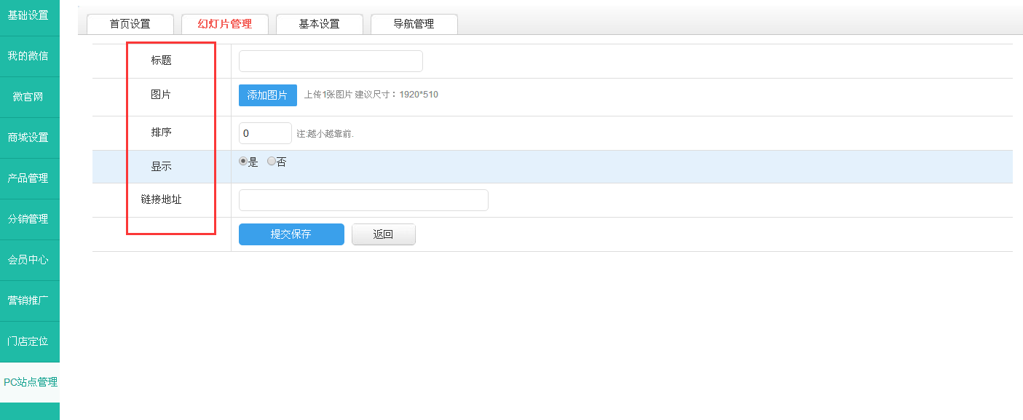Image resolution: width=1023 pixels, height=420 pixels.
Task: Open the 基本设置 tab
Action: tap(320, 24)
